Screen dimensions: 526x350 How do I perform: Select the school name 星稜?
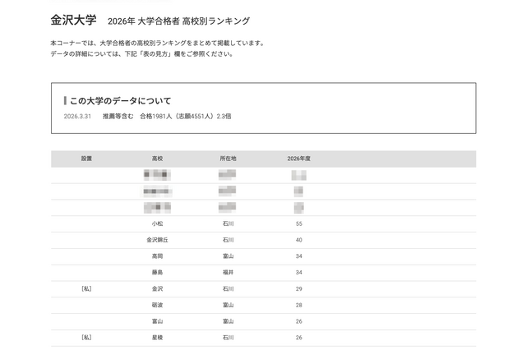click(157, 338)
